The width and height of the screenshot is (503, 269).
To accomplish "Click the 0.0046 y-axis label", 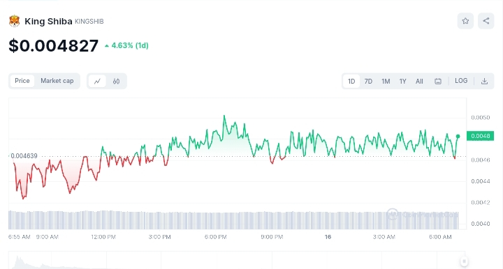I will point(481,160).
